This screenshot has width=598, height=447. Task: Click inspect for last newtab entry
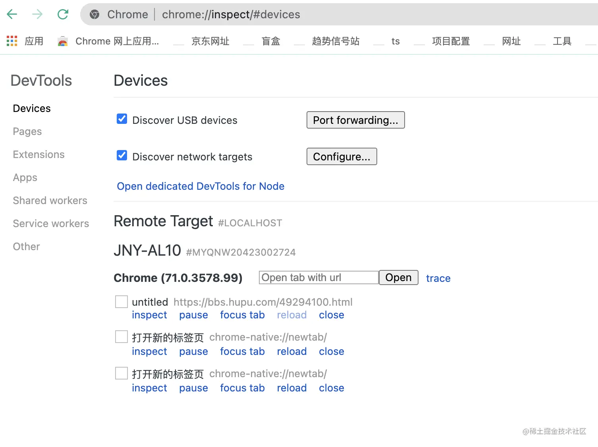(x=149, y=388)
